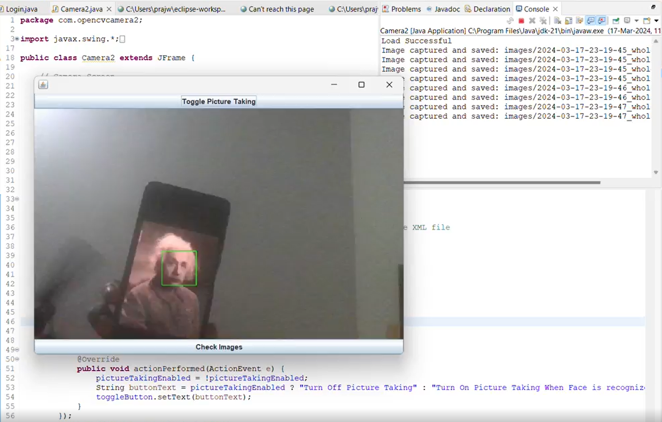Remove all terminated launches icon
The height and width of the screenshot is (422, 662).
click(543, 21)
